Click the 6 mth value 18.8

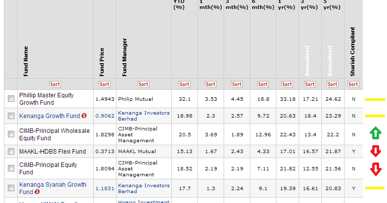tap(263, 99)
